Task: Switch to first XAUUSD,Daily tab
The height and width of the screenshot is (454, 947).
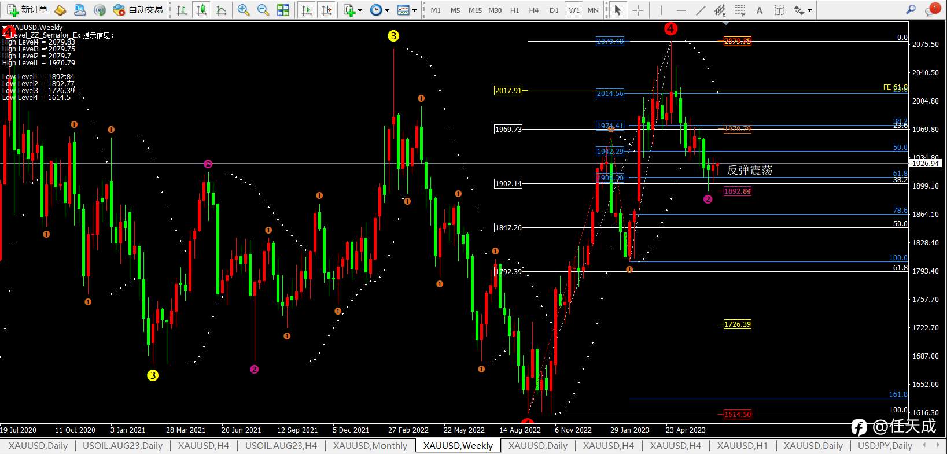Action: coord(38,445)
